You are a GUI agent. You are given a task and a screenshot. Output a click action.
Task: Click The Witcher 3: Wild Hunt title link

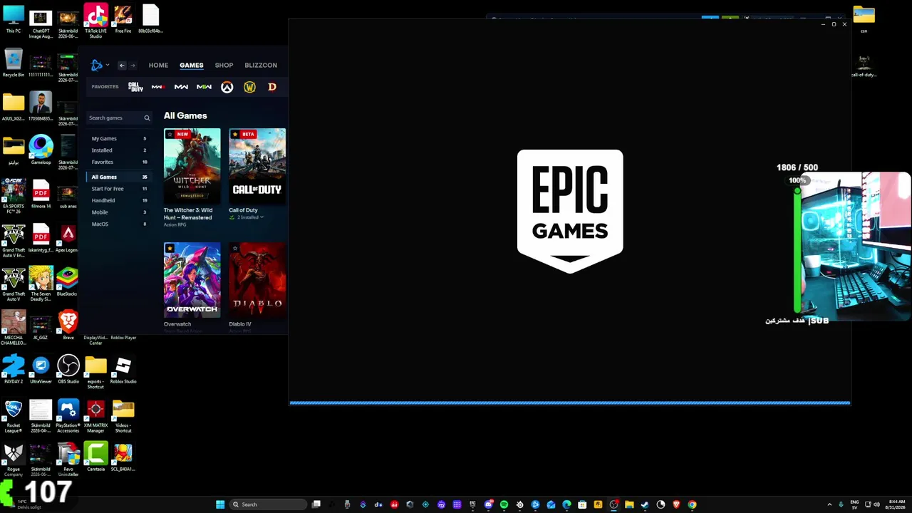pos(188,214)
